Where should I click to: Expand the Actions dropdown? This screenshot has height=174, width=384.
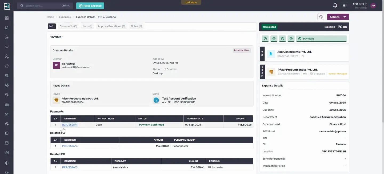338,17
